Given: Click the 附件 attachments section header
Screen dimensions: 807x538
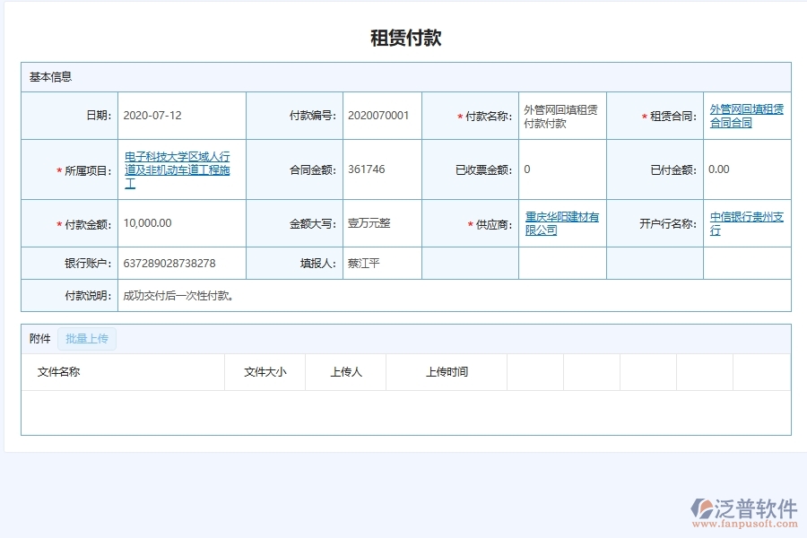Looking at the screenshot, I should 38,338.
